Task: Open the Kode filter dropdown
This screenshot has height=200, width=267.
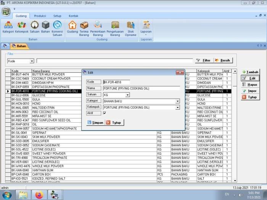Action: tap(32, 61)
